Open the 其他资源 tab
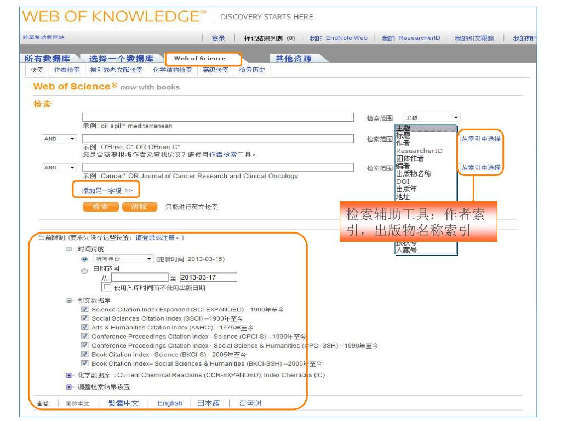This screenshot has width=561, height=421. [294, 59]
